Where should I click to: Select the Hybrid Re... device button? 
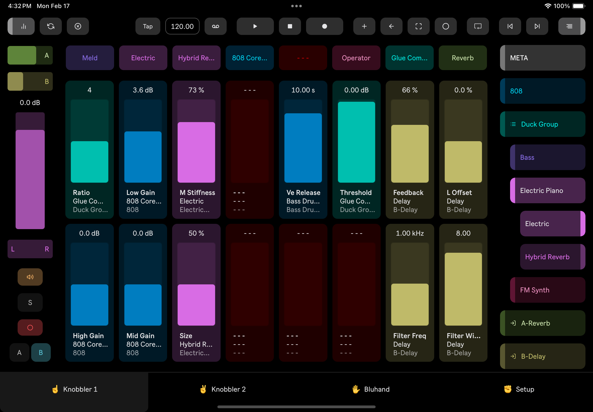[x=196, y=58]
